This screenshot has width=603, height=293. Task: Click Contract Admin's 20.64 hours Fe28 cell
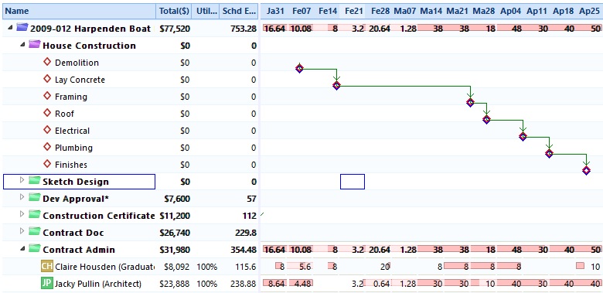point(379,250)
